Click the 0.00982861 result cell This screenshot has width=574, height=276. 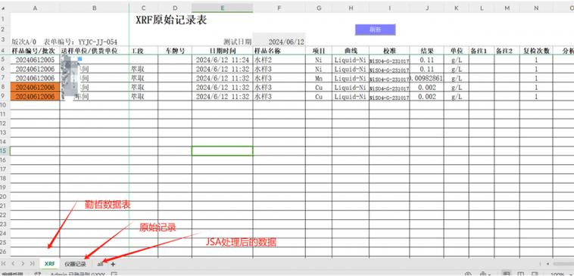(x=426, y=78)
